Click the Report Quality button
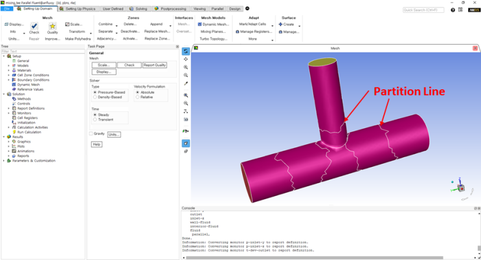 [155, 65]
